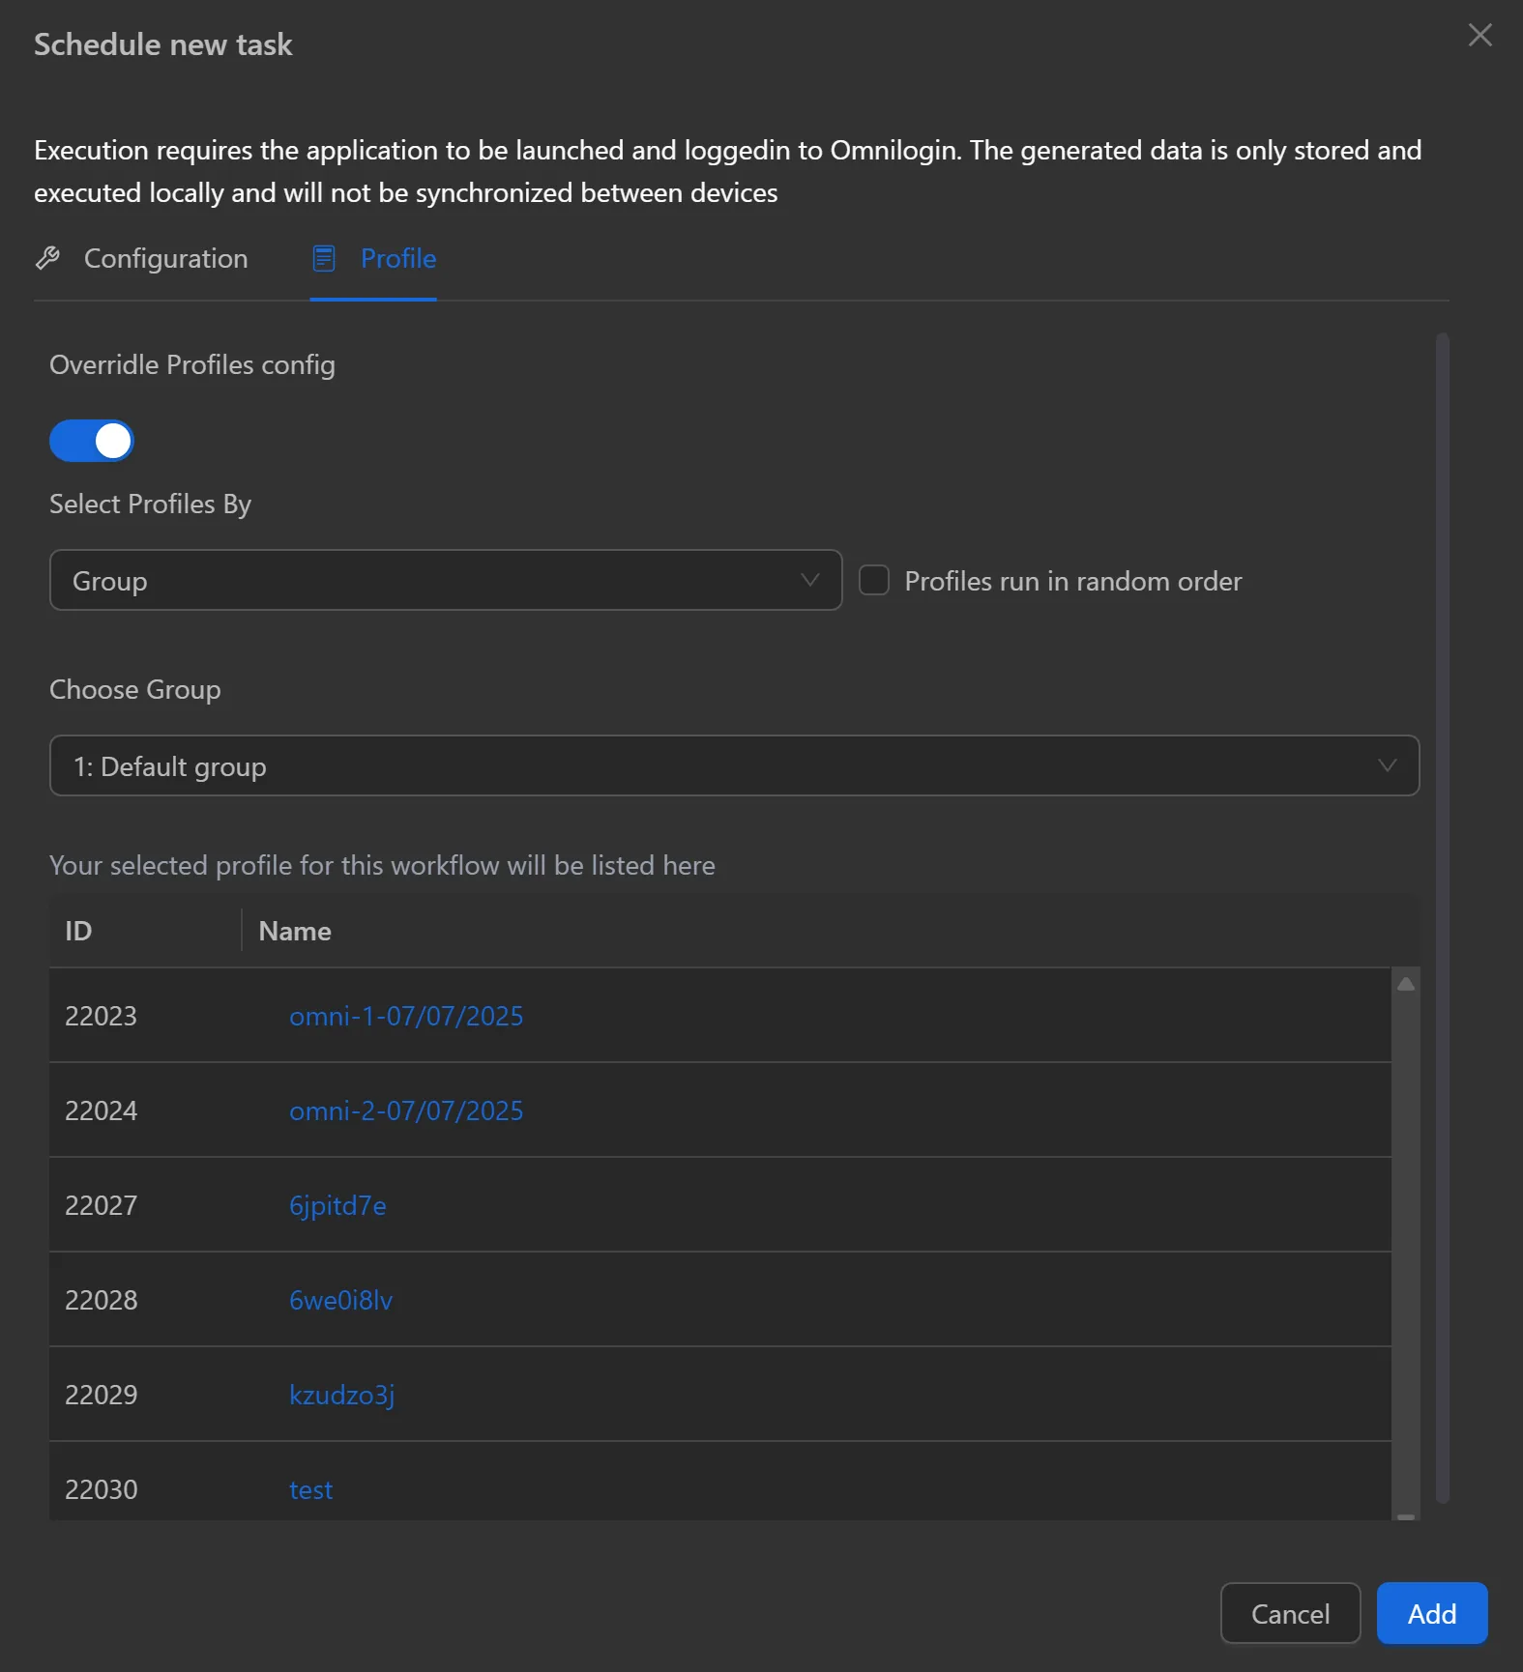Screen dimensions: 1523x1672
Task: Click the 6jpitd7e profile link
Action: point(337,1205)
